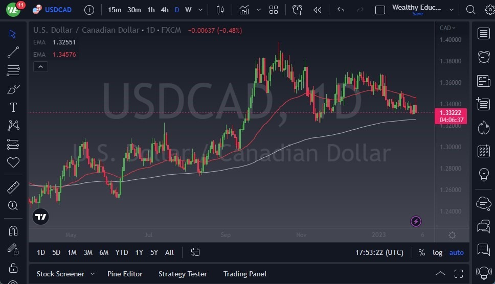
Task: Open the XABCD patterns tool
Action: coord(13,126)
